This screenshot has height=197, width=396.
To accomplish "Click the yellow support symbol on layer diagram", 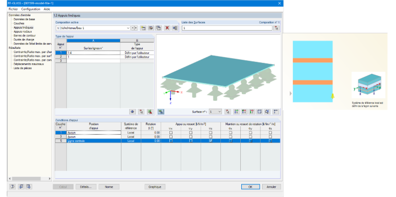I will point(332,96).
